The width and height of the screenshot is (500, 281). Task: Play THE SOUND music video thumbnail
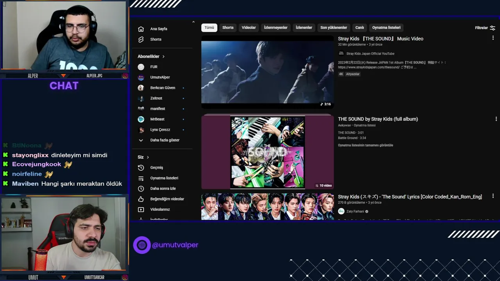point(268,72)
